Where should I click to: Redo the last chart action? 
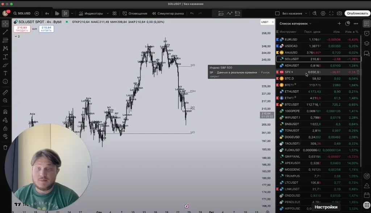(x=200, y=13)
